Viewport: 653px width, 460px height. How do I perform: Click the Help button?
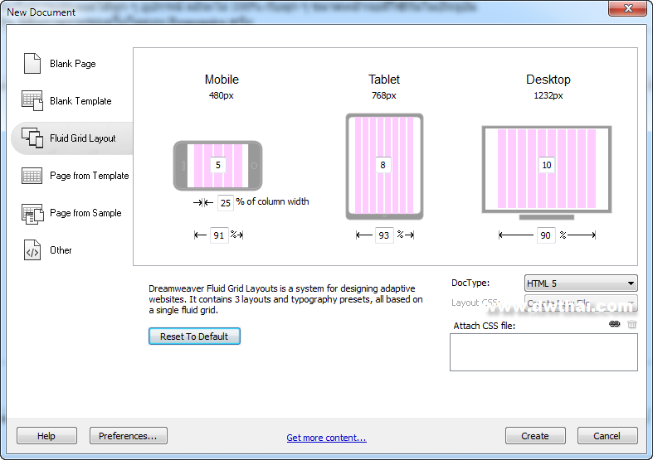pyautogui.click(x=46, y=435)
